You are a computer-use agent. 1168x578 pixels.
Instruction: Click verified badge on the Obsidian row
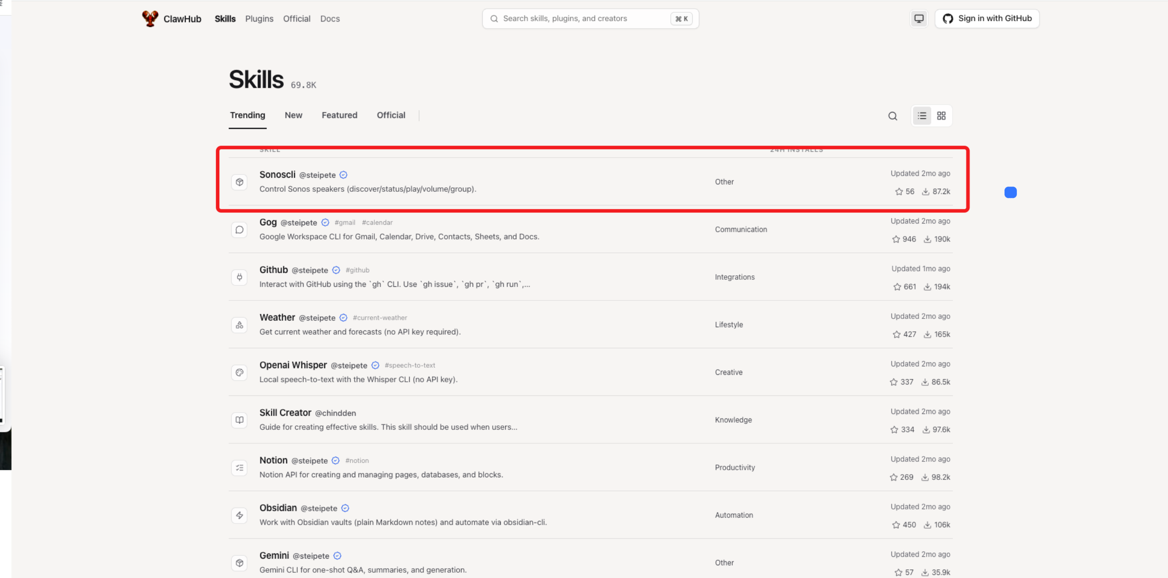tap(345, 508)
